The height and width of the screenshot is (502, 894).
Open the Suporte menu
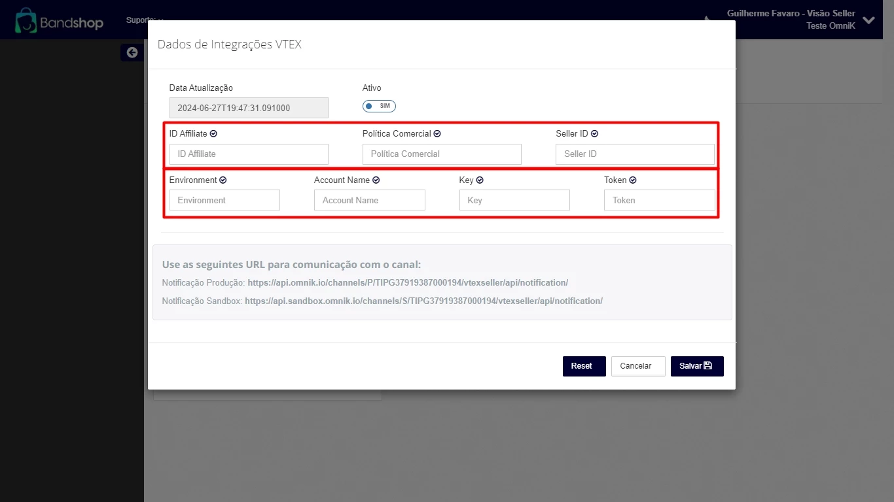click(x=144, y=20)
